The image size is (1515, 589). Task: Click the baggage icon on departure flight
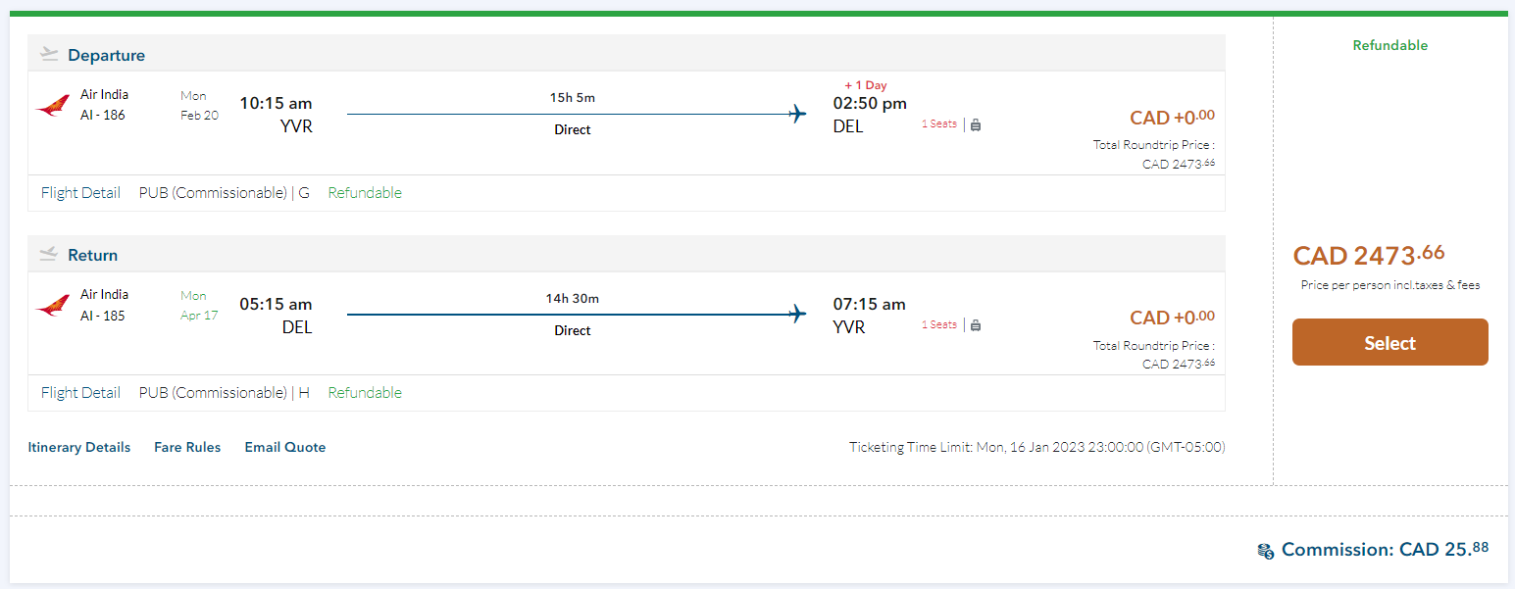point(976,124)
